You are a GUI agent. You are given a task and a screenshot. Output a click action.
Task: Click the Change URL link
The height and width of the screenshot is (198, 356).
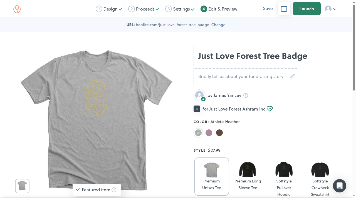tap(218, 25)
